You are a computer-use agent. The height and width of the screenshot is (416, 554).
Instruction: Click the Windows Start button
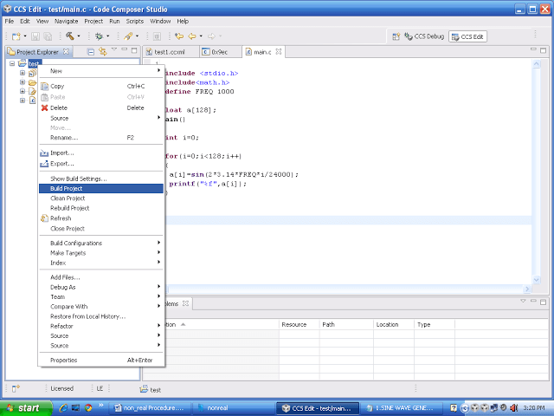click(x=26, y=408)
